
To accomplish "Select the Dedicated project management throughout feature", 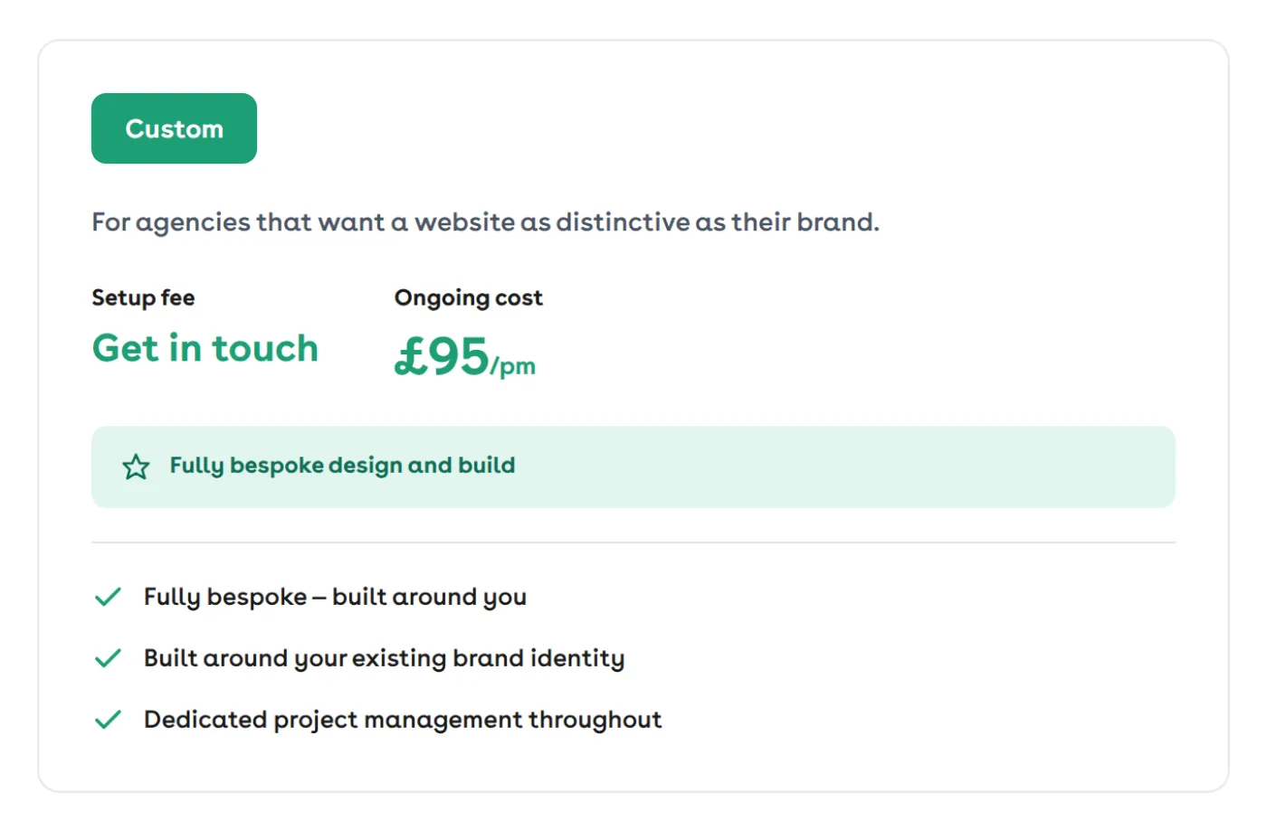I will pyautogui.click(x=403, y=720).
